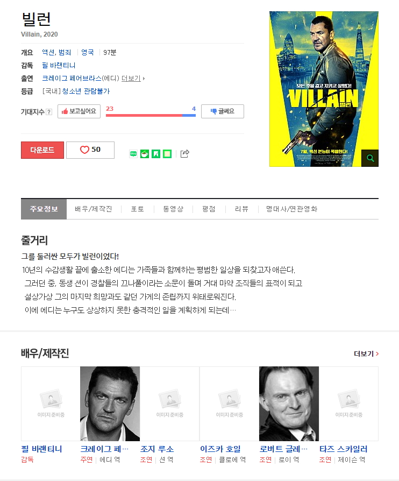Image resolution: width=399 pixels, height=481 pixels.
Task: Expand cast list with 더보기 arrow
Action: 133,79
